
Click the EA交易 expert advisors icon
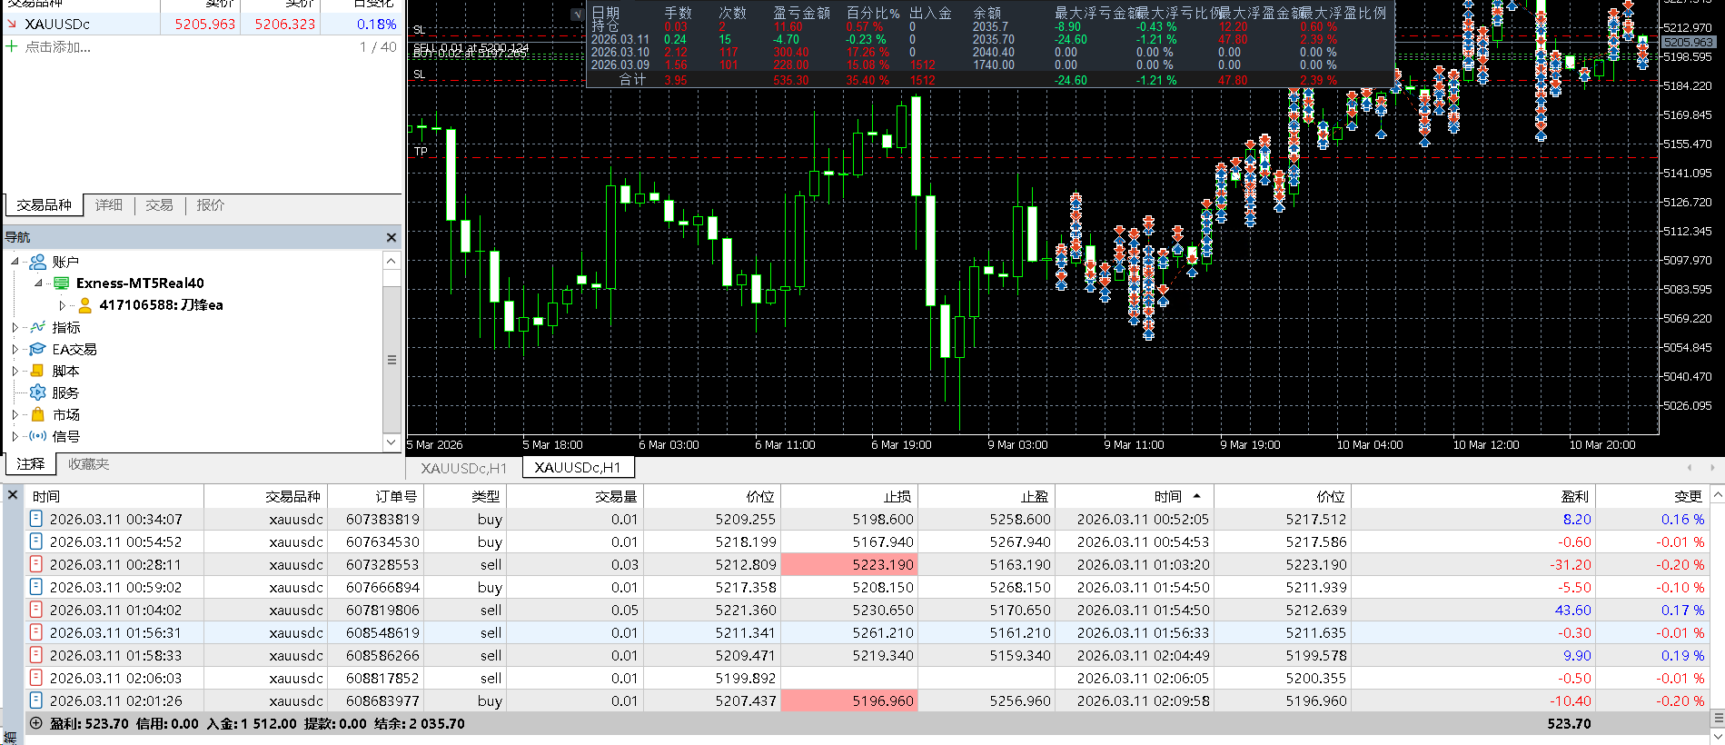[38, 349]
